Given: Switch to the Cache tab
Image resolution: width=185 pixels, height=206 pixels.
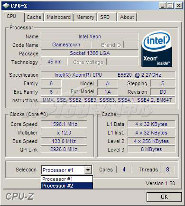Looking at the screenshot, I should [34, 17].
